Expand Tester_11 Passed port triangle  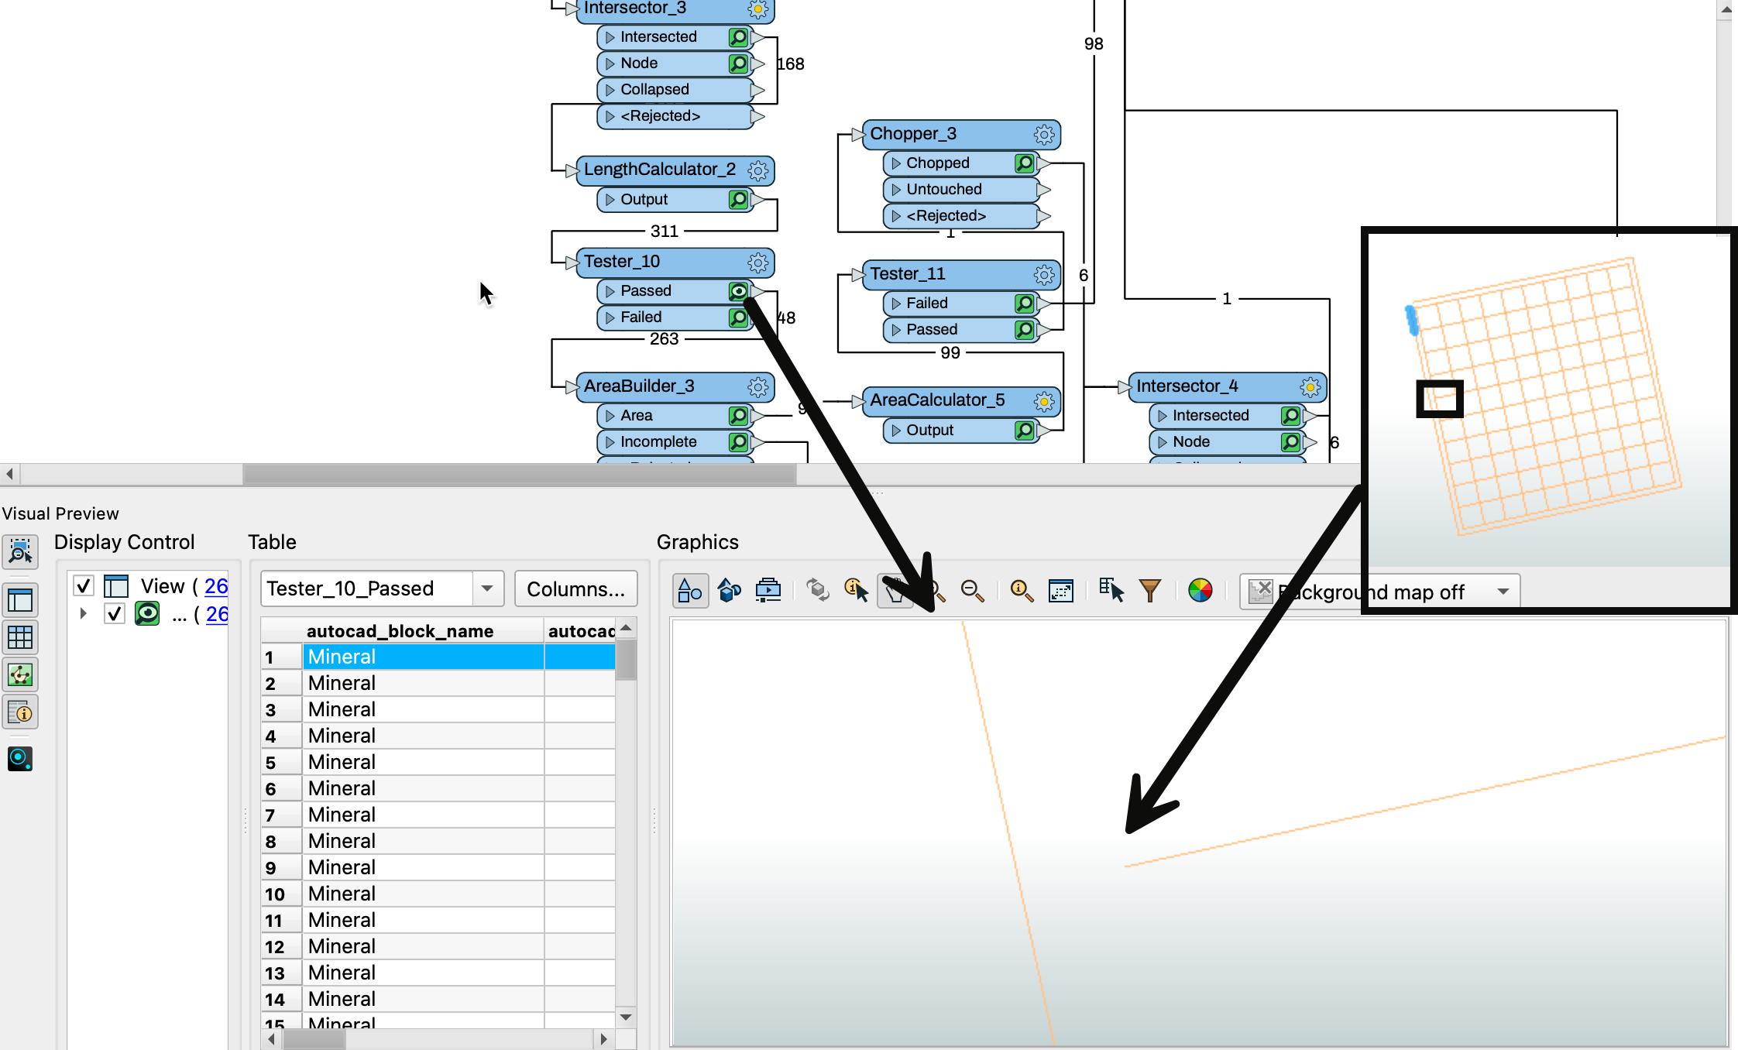[896, 330]
